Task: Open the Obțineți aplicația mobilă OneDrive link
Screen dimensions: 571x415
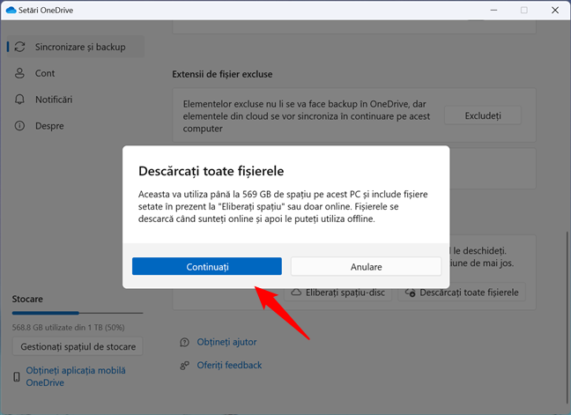Action: point(76,376)
